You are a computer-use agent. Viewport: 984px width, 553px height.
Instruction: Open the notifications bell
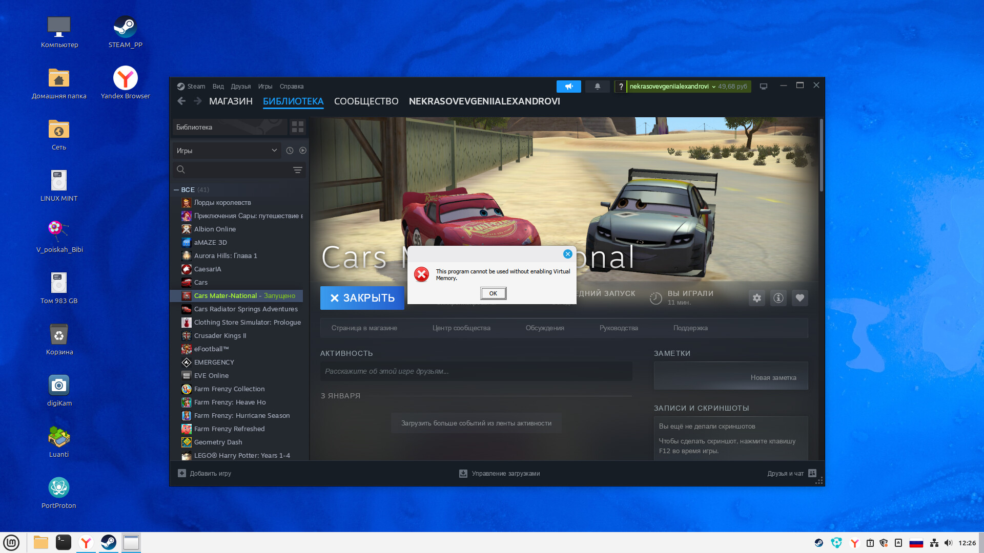pos(597,87)
